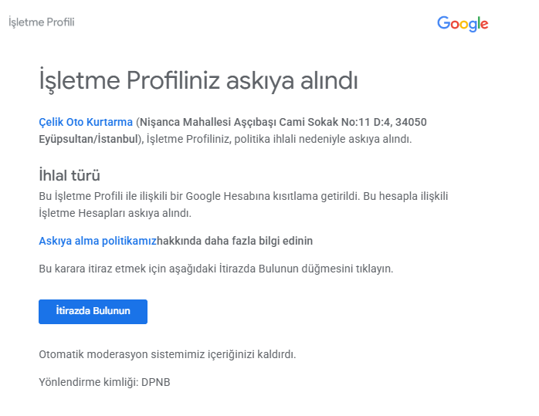Image resolution: width=539 pixels, height=416 pixels.
Task: Open the Askıya alma politikamız policy link
Action: point(97,241)
